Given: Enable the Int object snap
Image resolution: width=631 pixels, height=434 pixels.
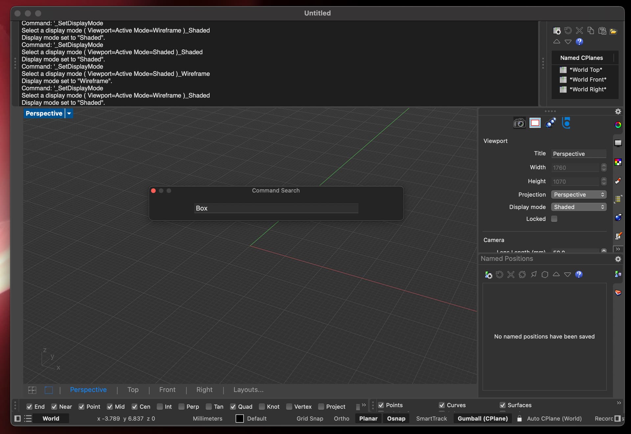Looking at the screenshot, I should click(160, 407).
